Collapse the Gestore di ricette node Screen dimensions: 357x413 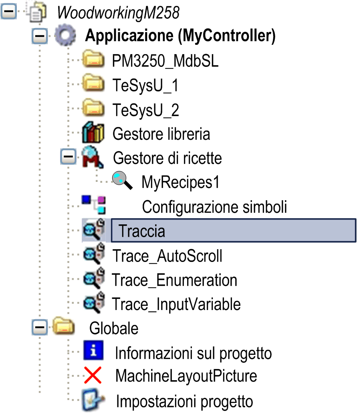tap(68, 157)
